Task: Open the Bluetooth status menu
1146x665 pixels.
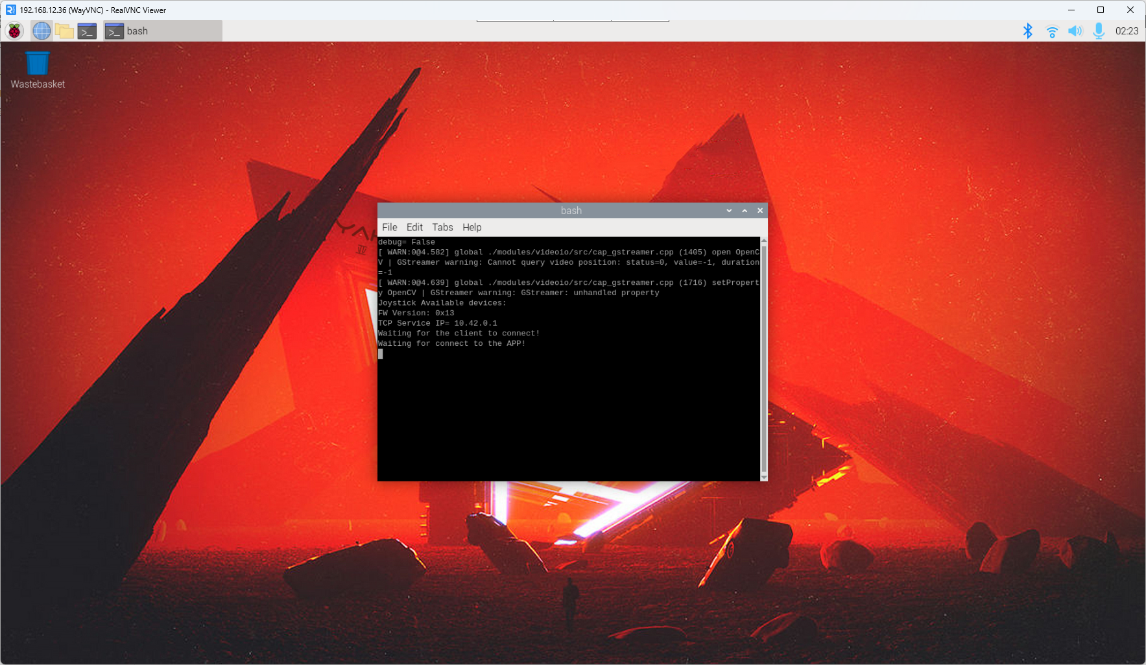Action: coord(1027,30)
